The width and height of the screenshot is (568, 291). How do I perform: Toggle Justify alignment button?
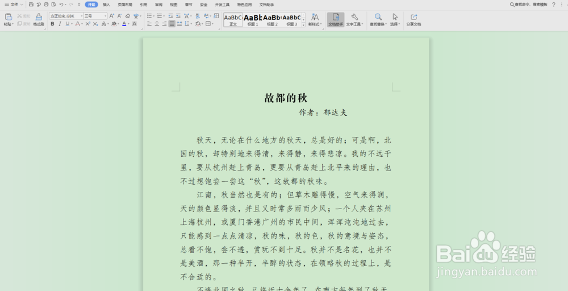click(172, 23)
